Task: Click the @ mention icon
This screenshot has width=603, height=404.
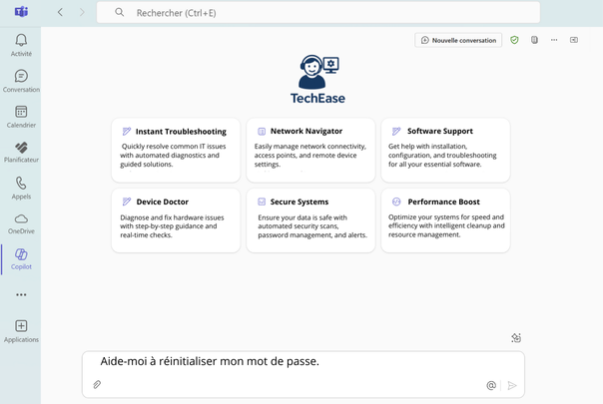Action: pos(491,385)
